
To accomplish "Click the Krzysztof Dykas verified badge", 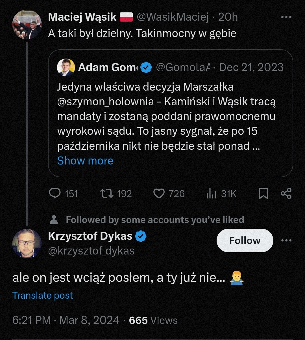I will pyautogui.click(x=140, y=236).
